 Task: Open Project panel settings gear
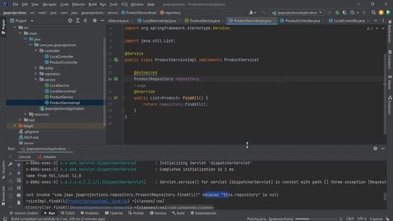click(x=95, y=21)
